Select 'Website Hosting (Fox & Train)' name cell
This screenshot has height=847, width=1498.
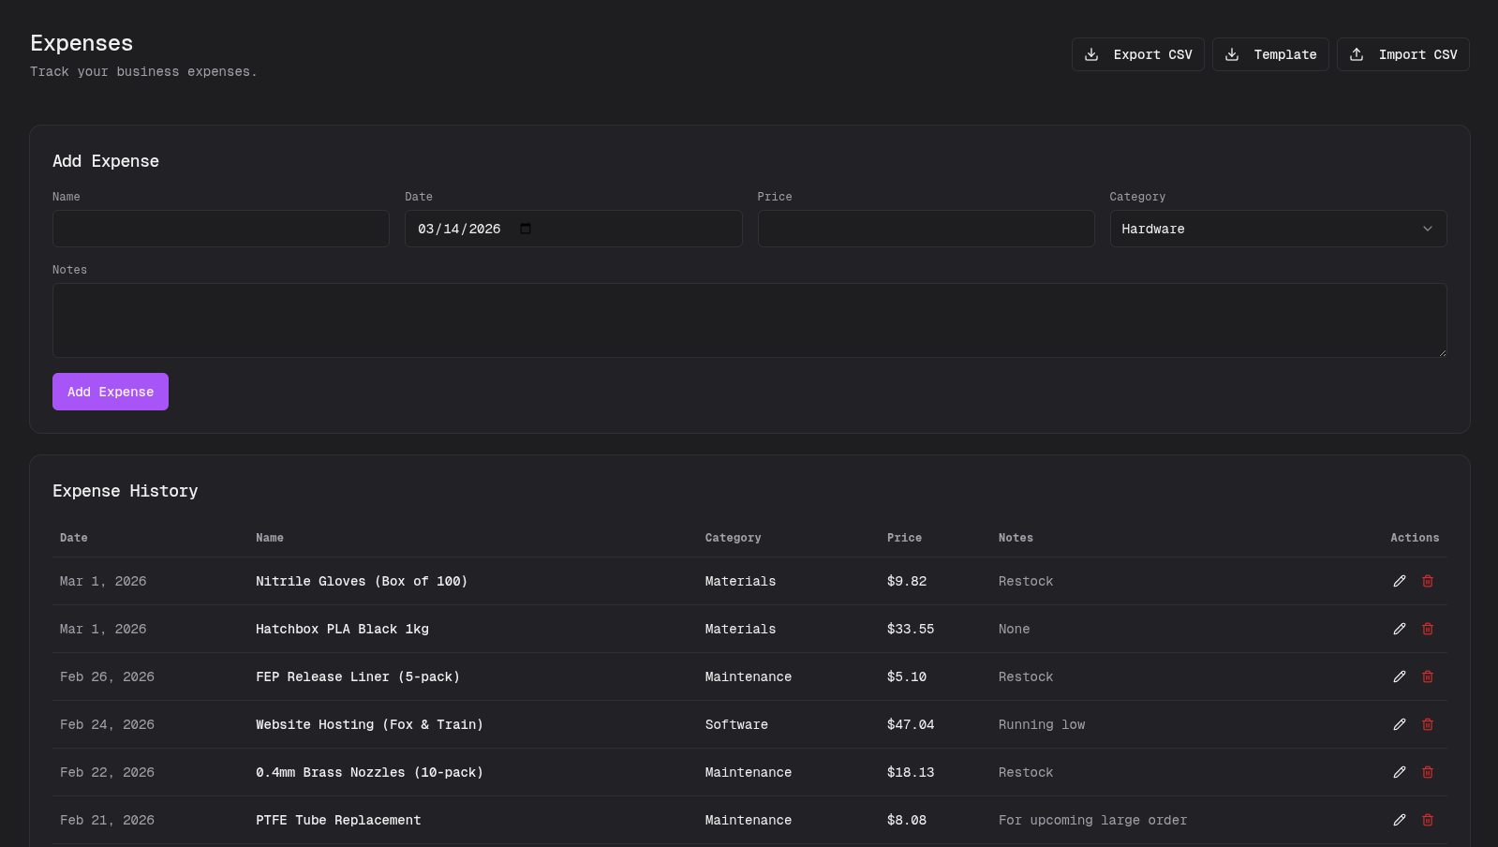(x=369, y=724)
